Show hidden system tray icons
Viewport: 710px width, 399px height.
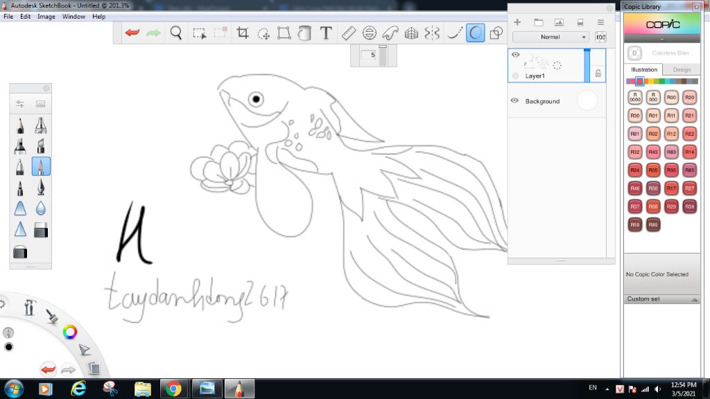click(x=607, y=389)
